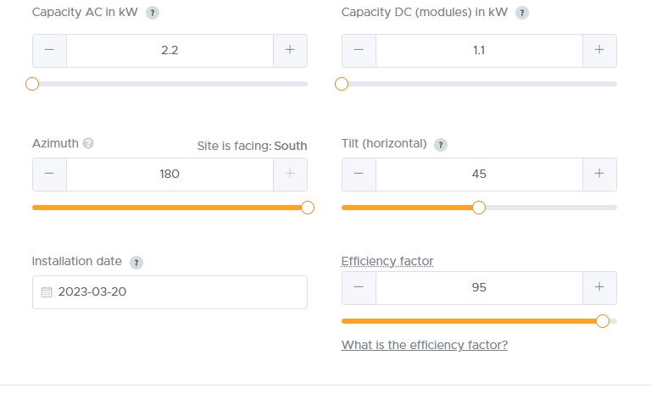This screenshot has height=394, width=651.
Task: Click the Installation date help icon
Action: [x=136, y=263]
